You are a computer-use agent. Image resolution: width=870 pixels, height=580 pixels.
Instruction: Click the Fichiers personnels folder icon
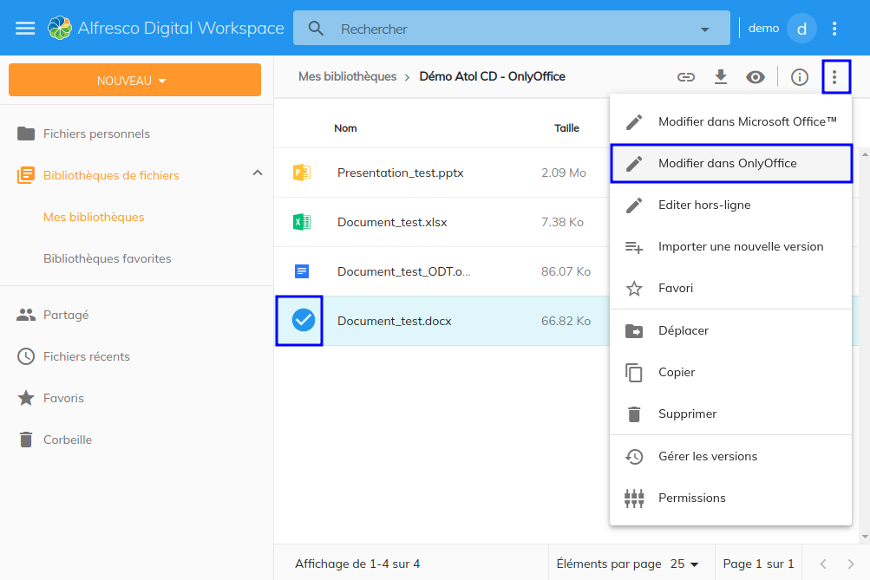click(x=26, y=134)
